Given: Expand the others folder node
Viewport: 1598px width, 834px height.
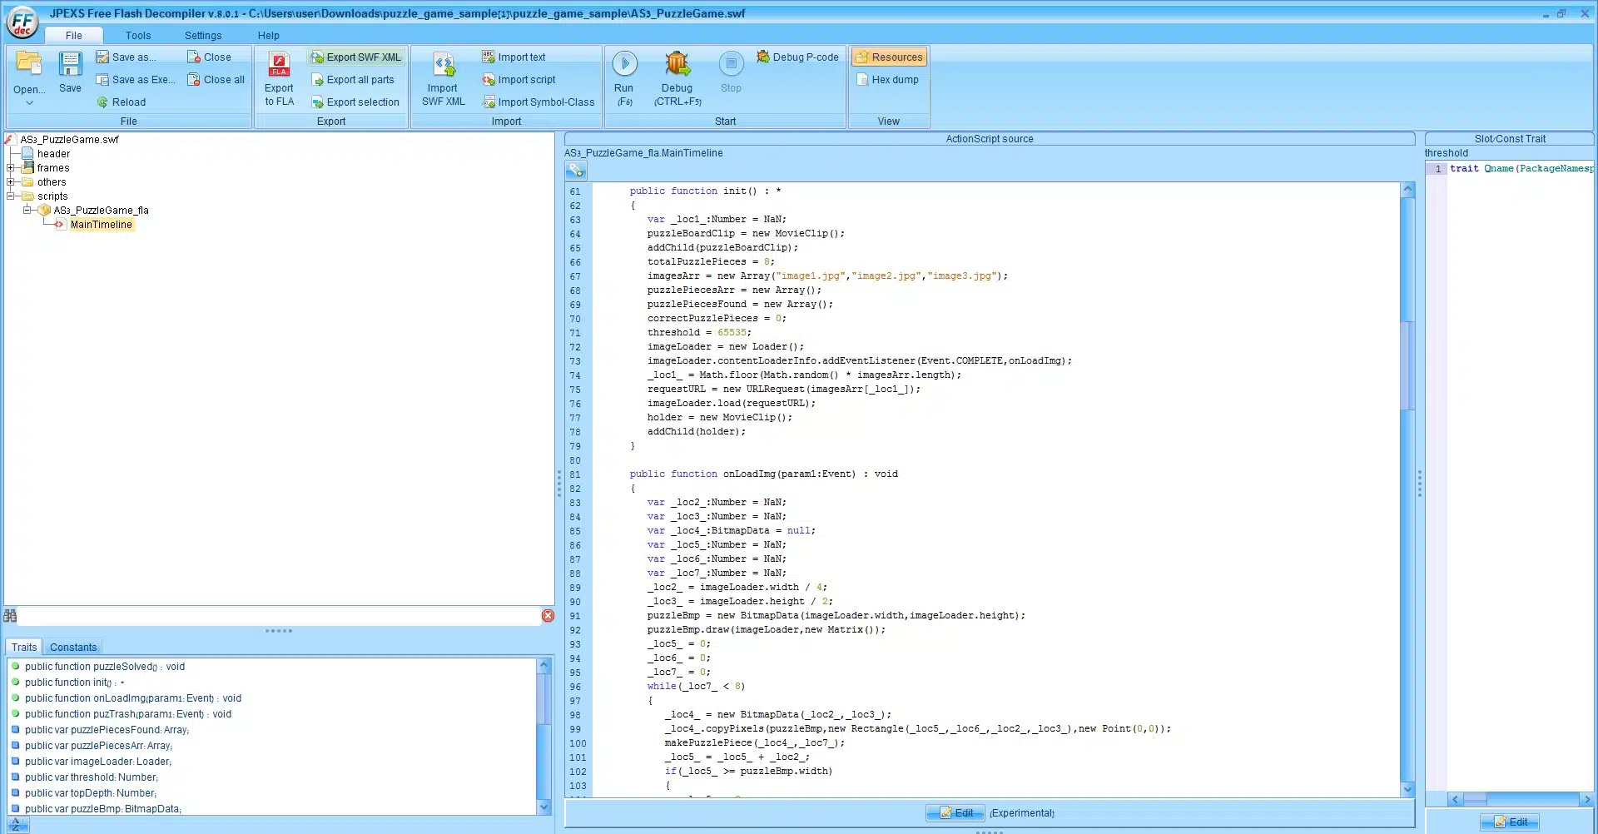Looking at the screenshot, I should (11, 182).
